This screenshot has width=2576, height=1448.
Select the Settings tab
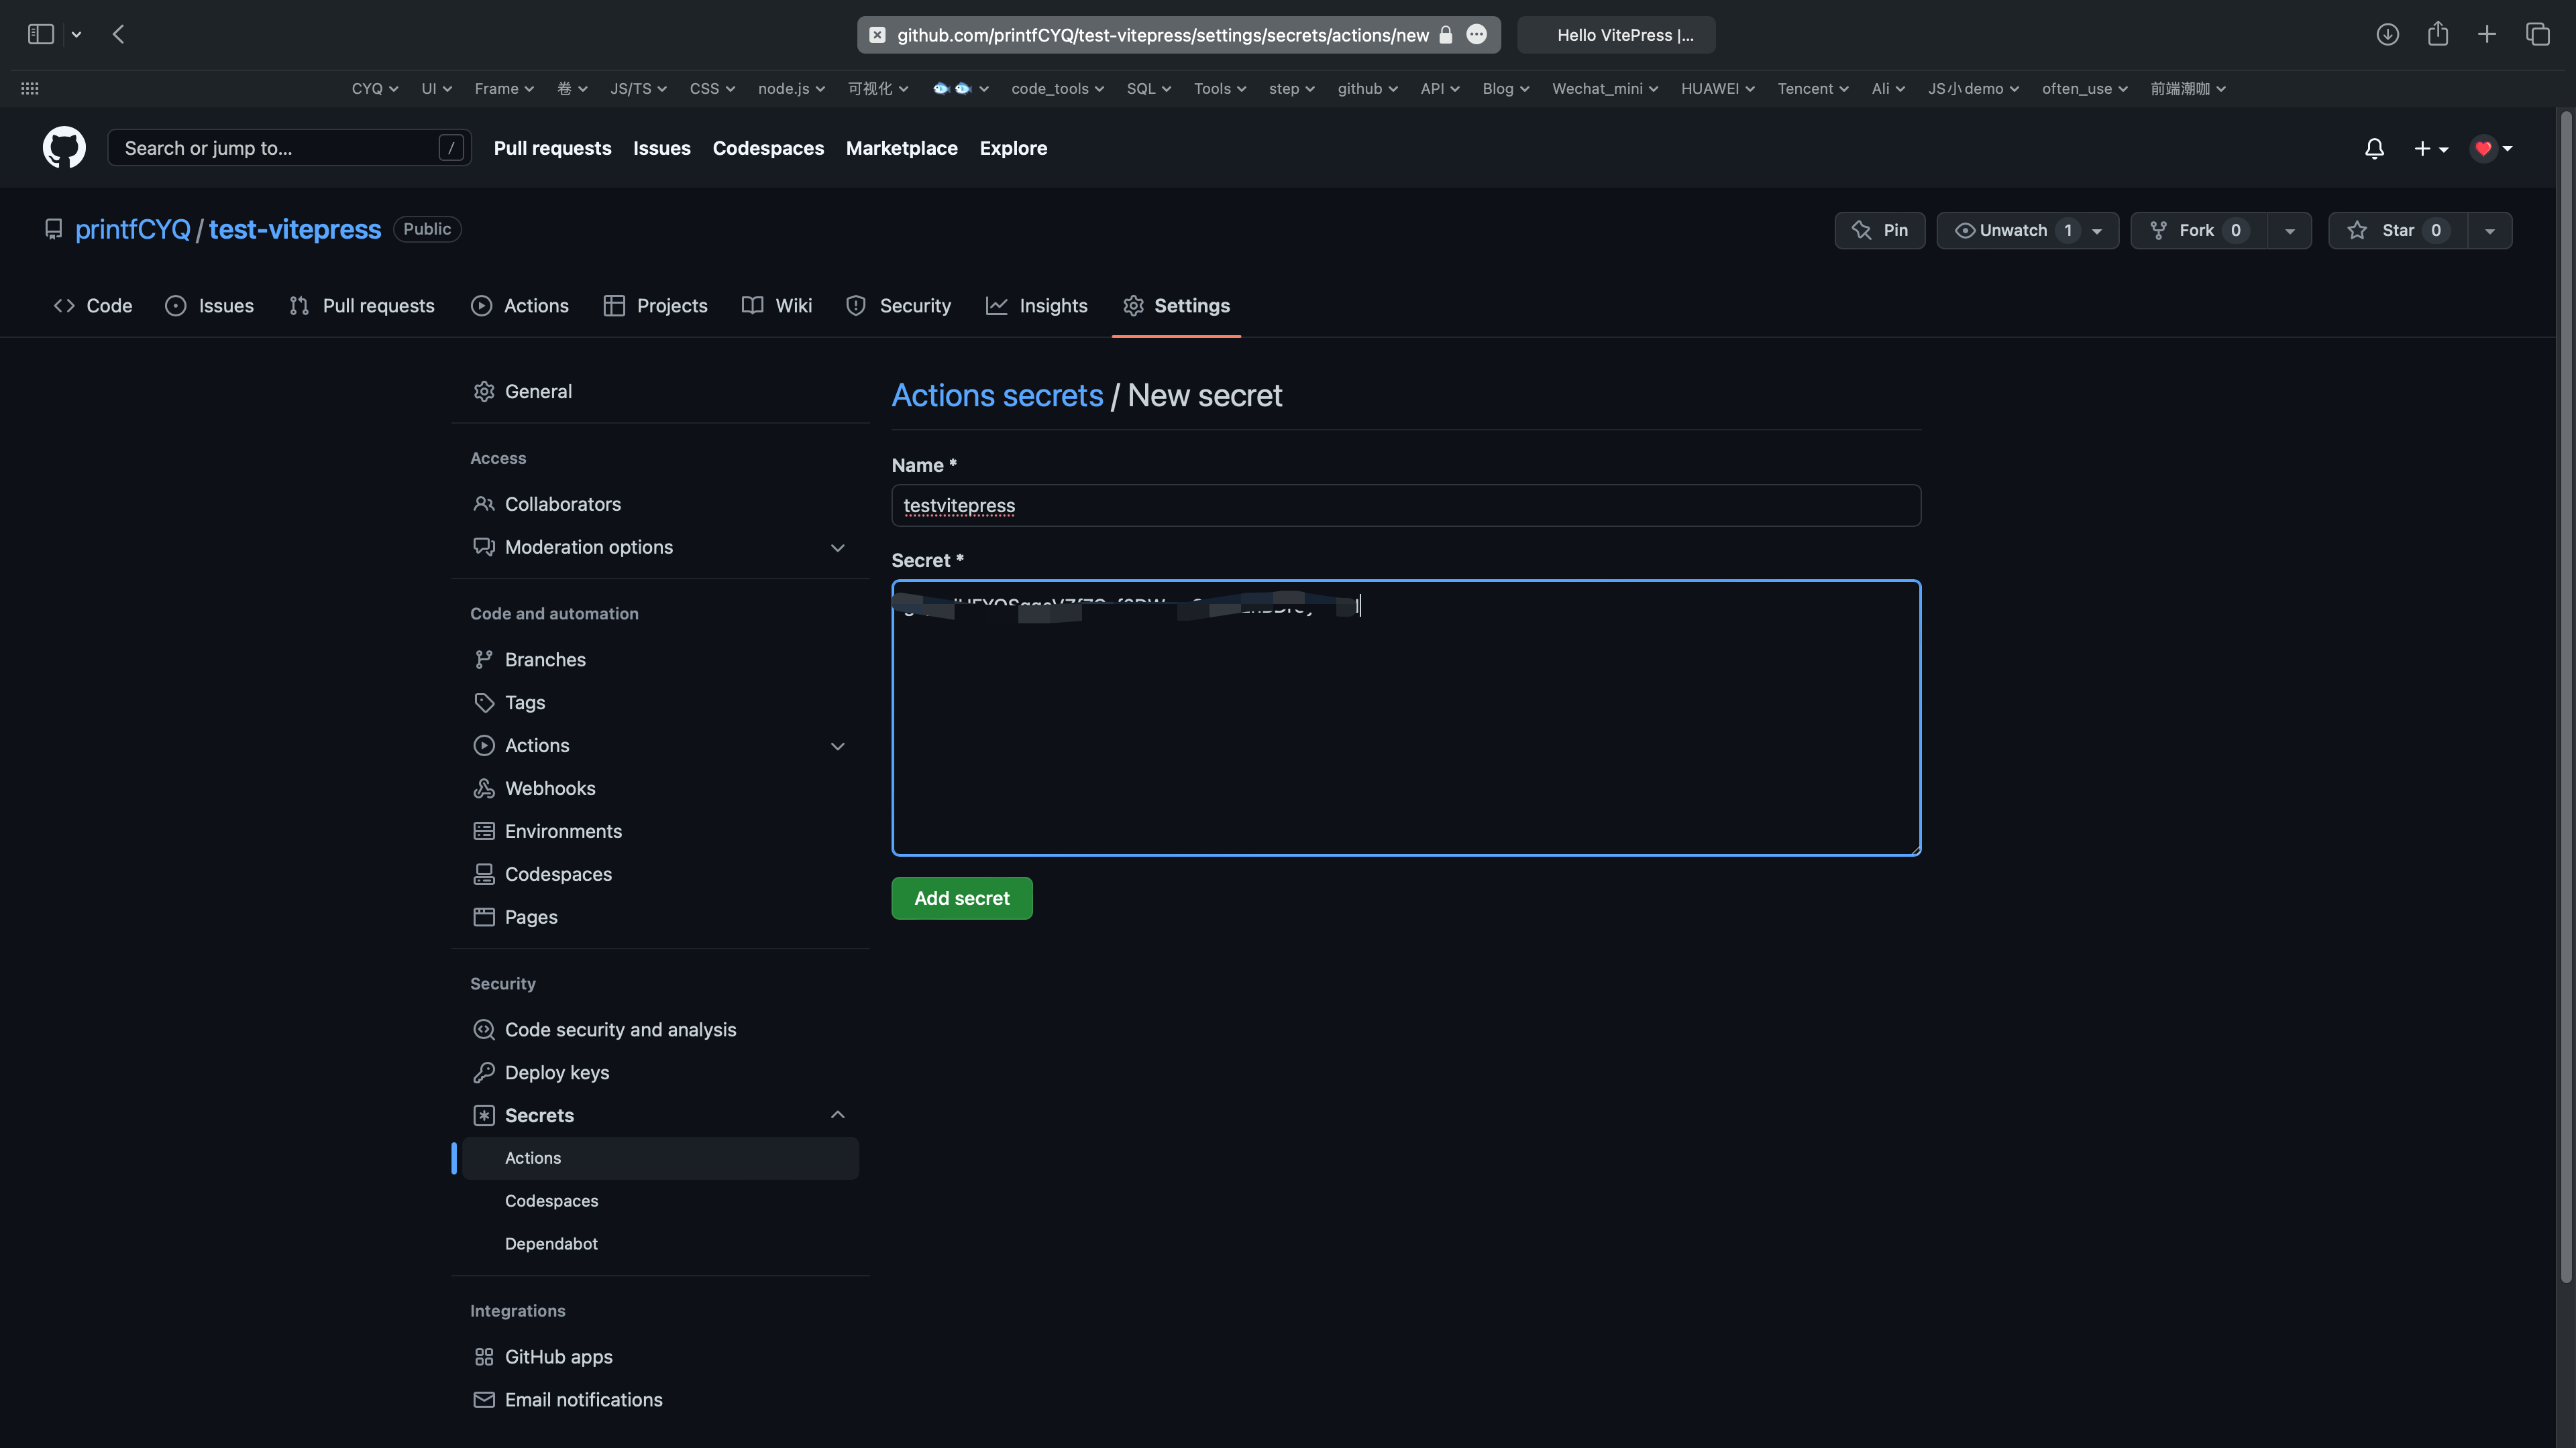pos(1176,306)
